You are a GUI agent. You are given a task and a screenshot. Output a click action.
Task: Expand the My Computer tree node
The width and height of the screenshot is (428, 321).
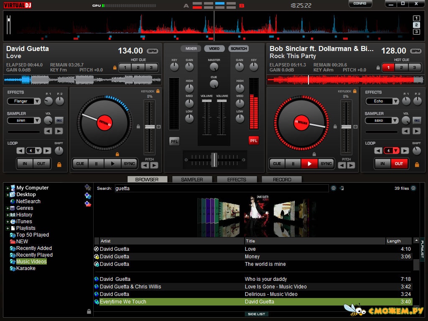(x=8, y=188)
